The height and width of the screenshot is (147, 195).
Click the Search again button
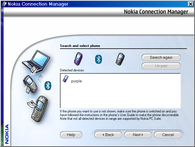click(161, 58)
